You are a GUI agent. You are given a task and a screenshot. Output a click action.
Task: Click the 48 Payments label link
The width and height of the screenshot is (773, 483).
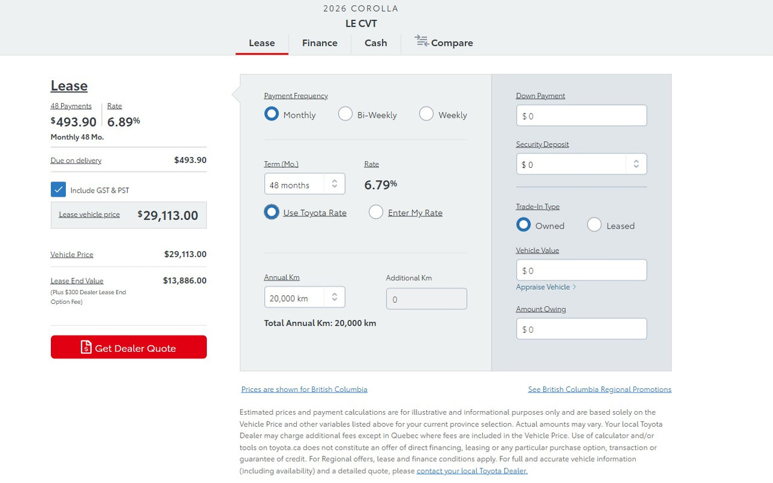[x=71, y=106]
